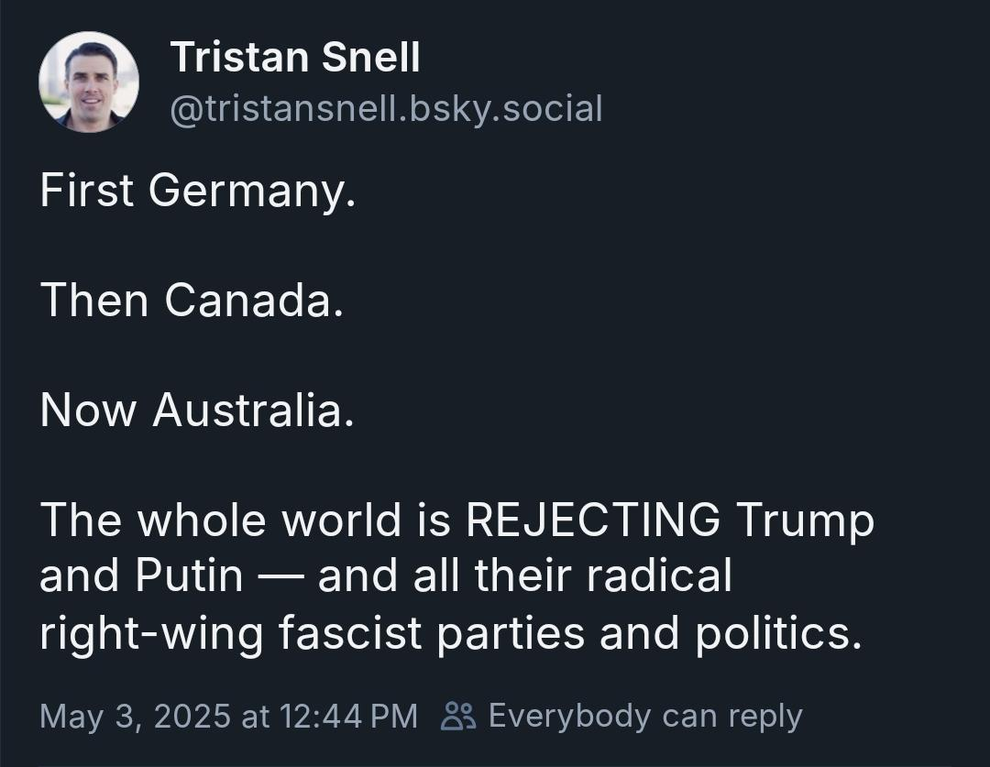The height and width of the screenshot is (767, 990).
Task: Click the word REJECTING in the post
Action: 593,520
